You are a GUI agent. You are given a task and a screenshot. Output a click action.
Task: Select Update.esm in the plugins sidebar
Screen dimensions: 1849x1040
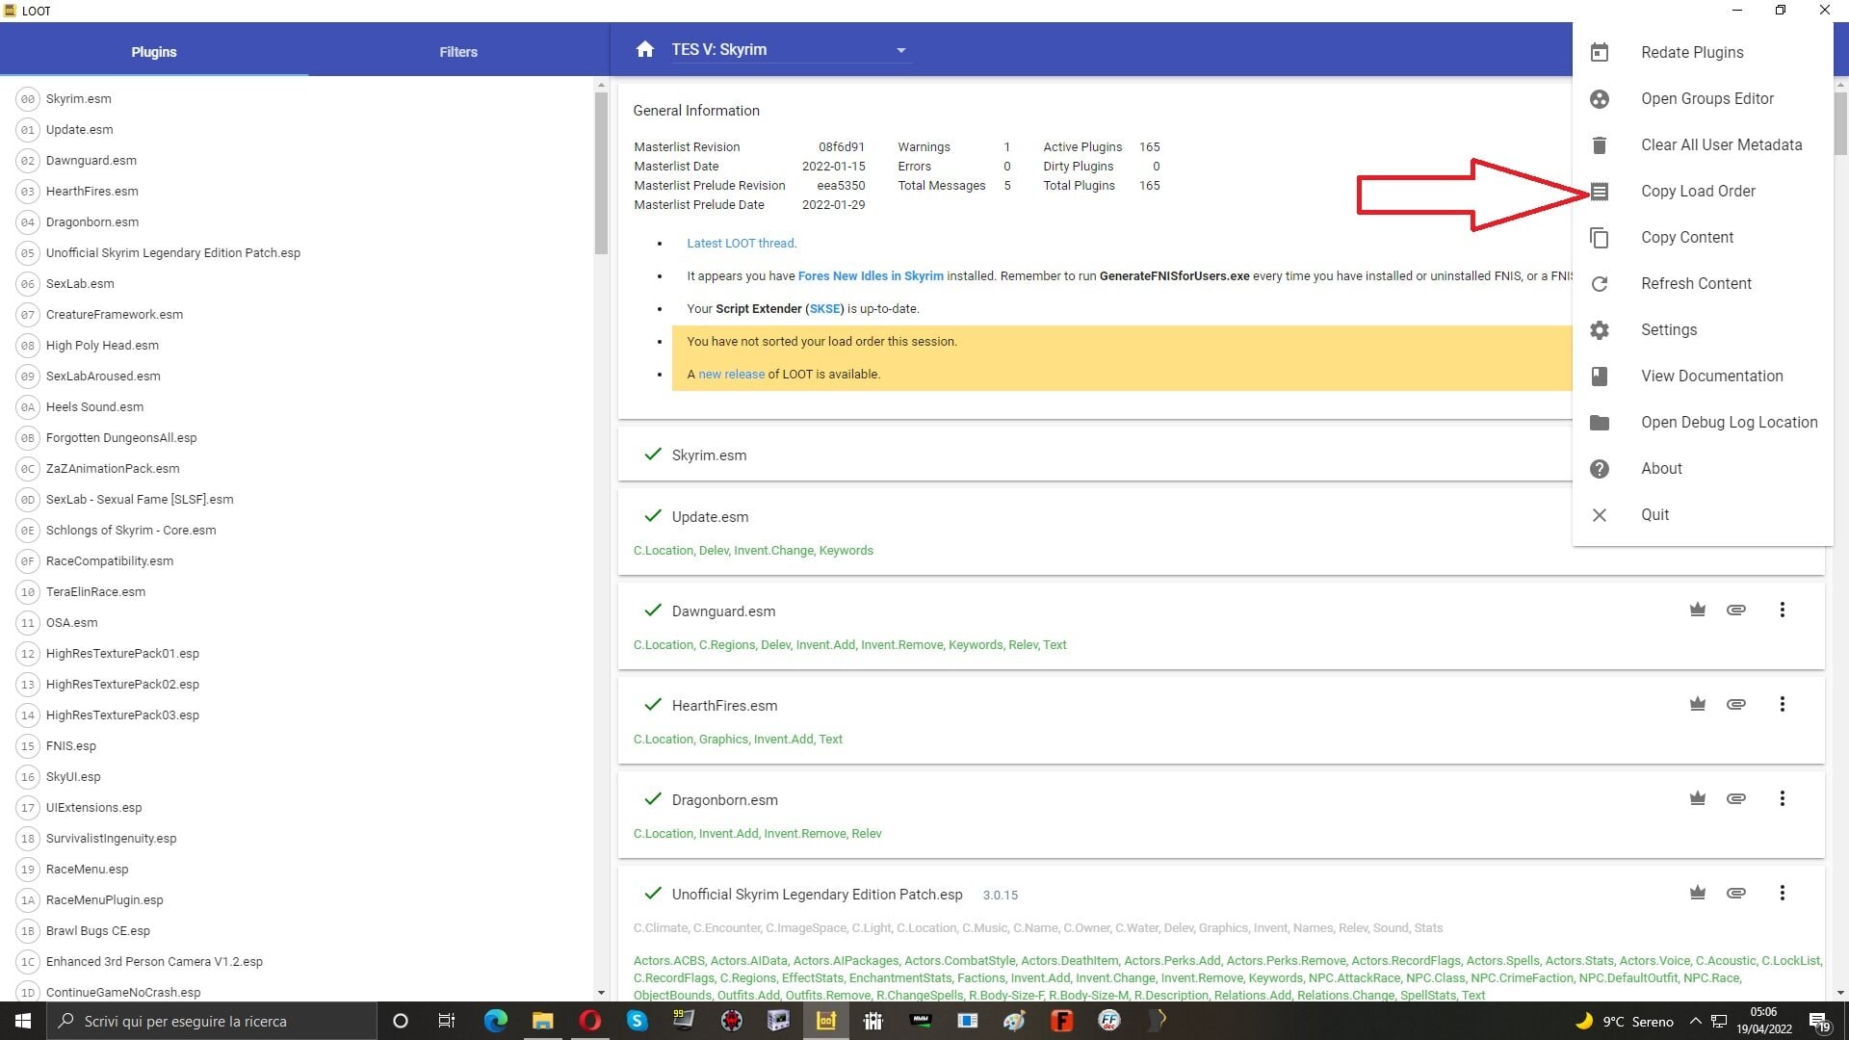click(297, 130)
